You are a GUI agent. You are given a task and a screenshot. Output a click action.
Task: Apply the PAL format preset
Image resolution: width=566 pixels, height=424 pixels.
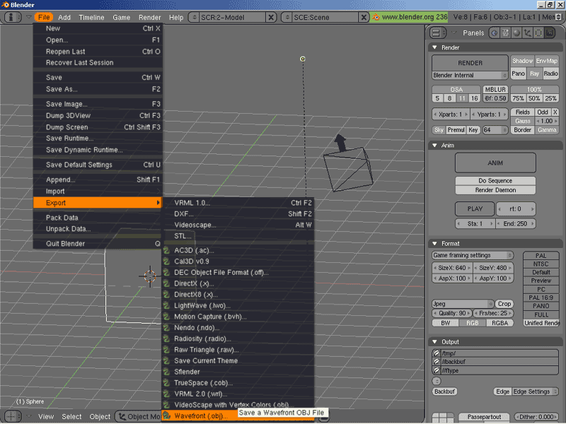[541, 256]
